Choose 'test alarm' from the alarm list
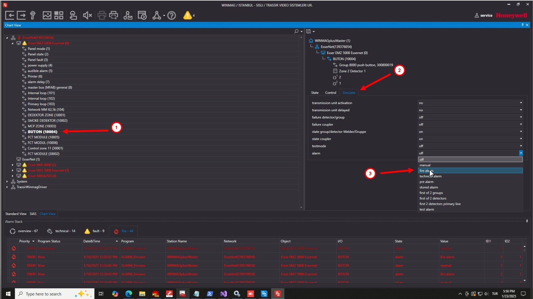Image resolution: width=533 pixels, height=299 pixels. point(470,209)
